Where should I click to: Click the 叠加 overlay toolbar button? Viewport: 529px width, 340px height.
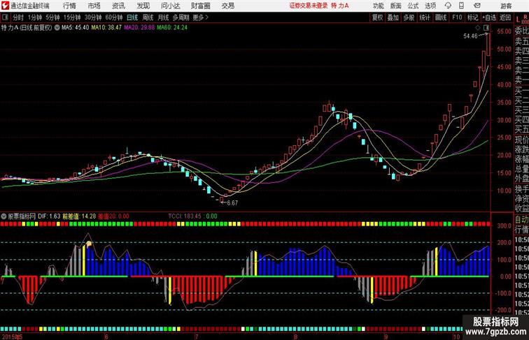pos(393,17)
